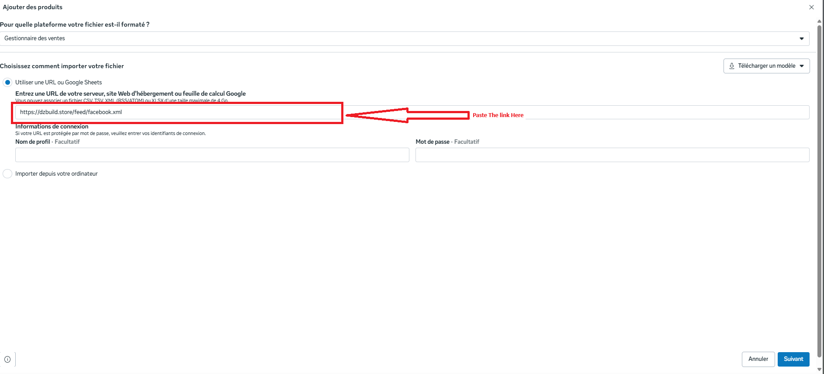This screenshot has width=824, height=374.
Task: Click the scrollbar up arrow
Action: coord(819,21)
